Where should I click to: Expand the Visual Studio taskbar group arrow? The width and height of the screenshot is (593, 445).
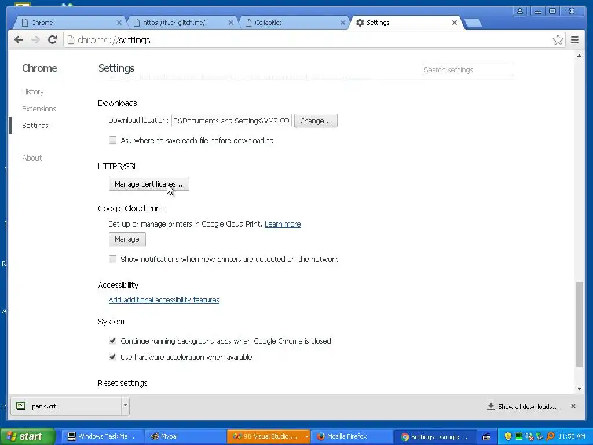pos(306,437)
